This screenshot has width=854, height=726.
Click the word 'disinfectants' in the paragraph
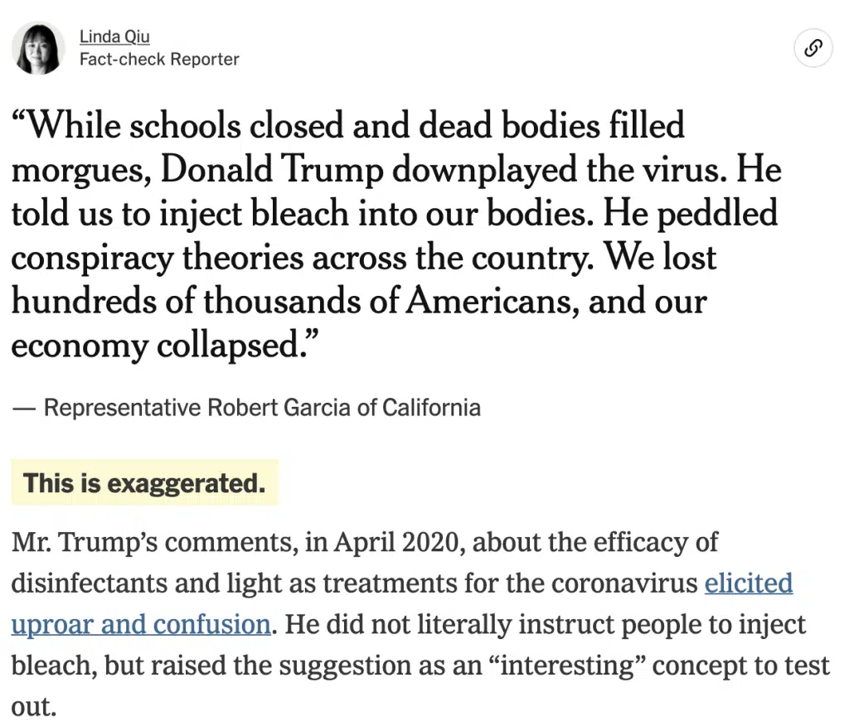[90, 583]
